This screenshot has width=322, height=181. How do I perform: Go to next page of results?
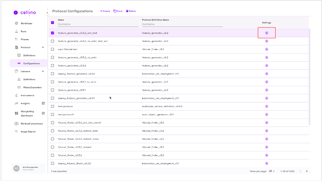307,171
